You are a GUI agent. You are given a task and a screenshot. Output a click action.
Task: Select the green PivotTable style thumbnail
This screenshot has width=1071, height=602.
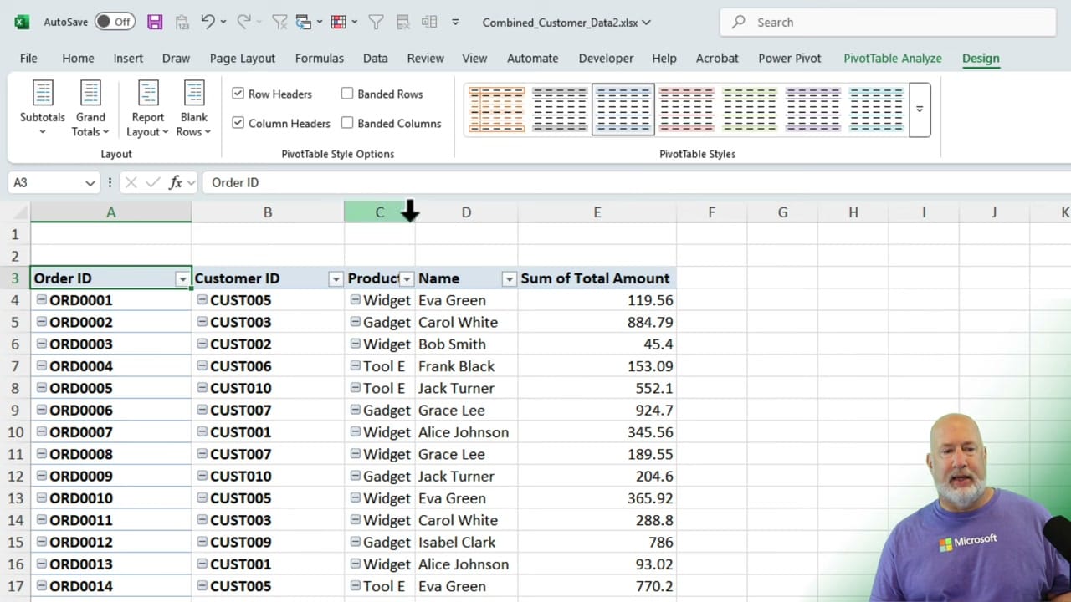coord(750,109)
